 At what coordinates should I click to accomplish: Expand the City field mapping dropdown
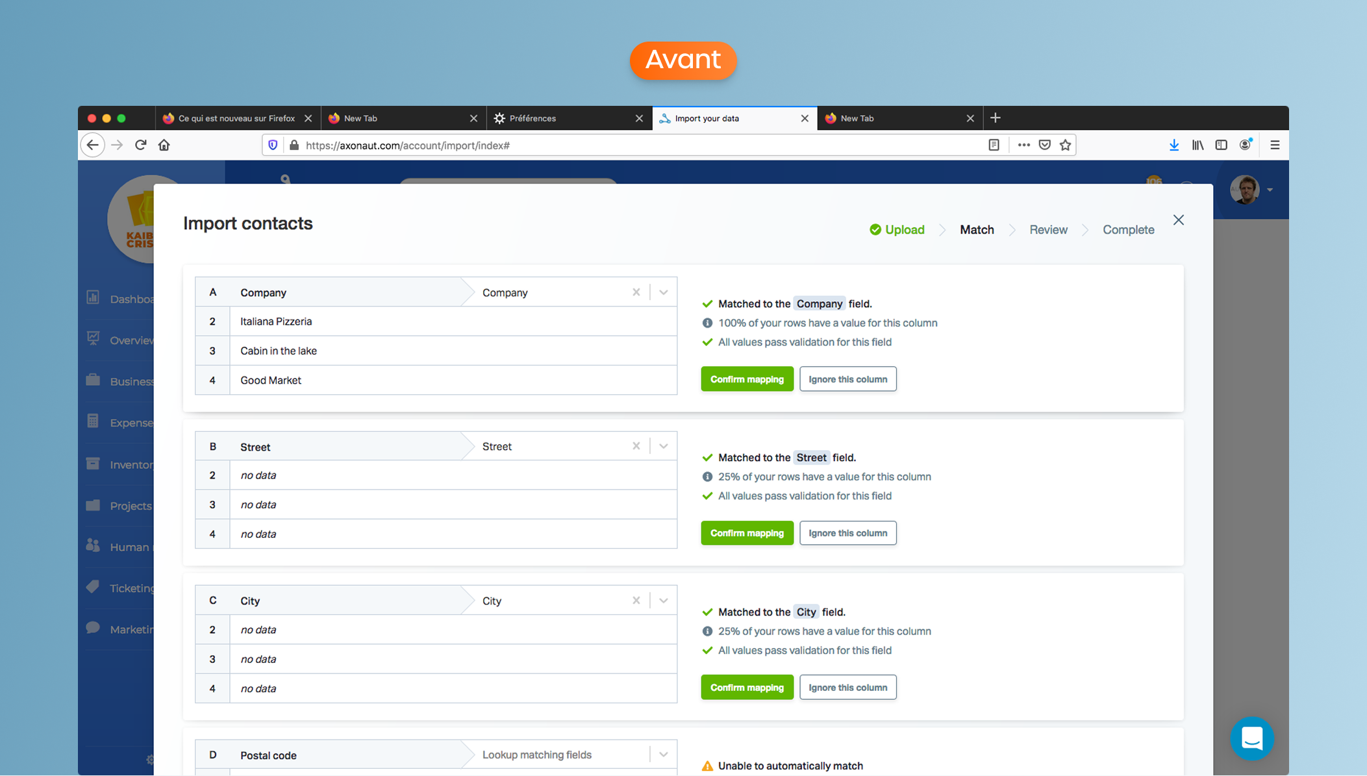[663, 601]
